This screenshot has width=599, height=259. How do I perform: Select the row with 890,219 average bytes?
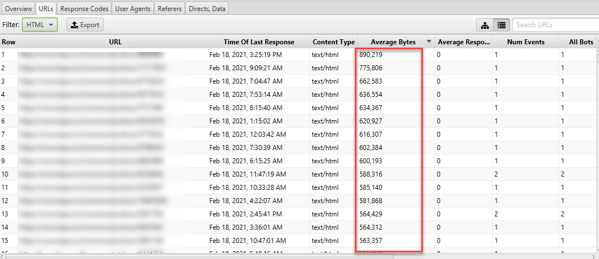point(298,55)
